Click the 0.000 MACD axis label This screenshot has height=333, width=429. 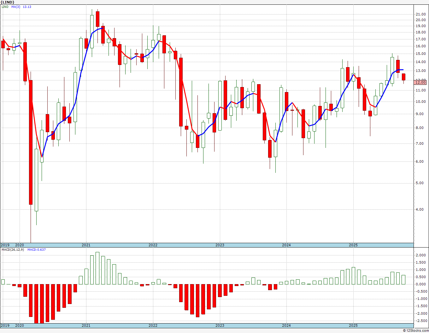point(421,284)
